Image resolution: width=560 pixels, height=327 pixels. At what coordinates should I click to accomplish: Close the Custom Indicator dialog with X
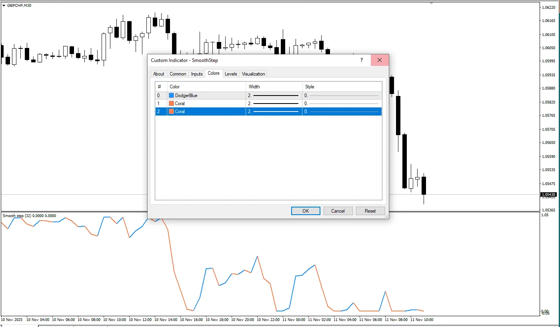[x=380, y=60]
